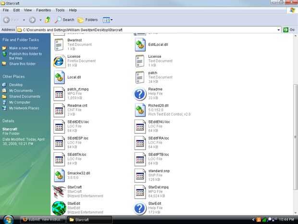Open the File menu
298x224 pixels.
coord(6,10)
